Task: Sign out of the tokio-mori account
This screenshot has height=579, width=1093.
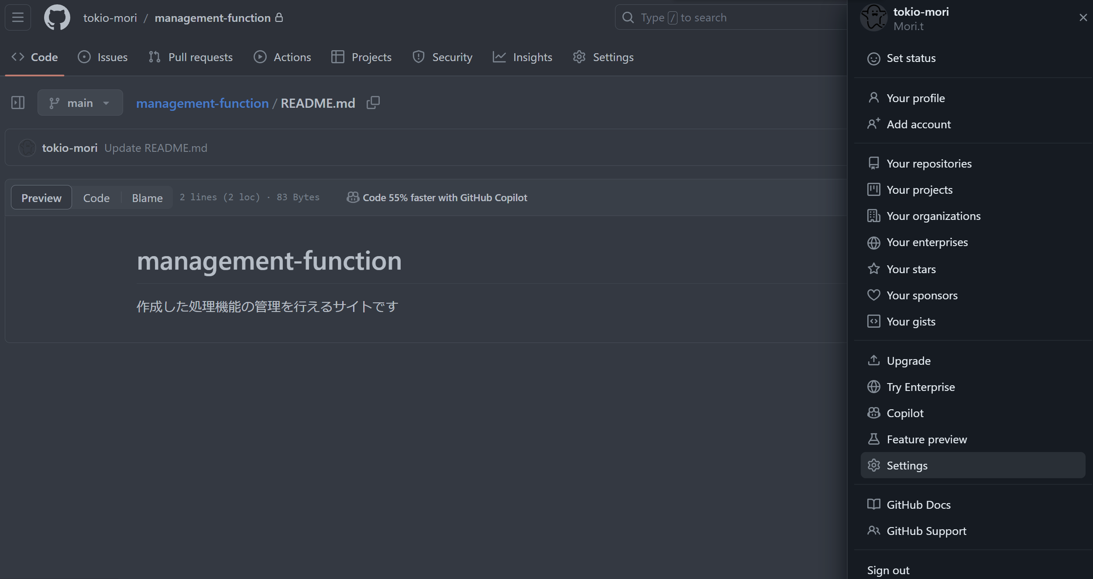Action: 888,569
